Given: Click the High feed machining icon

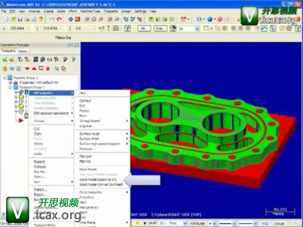Looking at the screenshot, I should (56, 60).
